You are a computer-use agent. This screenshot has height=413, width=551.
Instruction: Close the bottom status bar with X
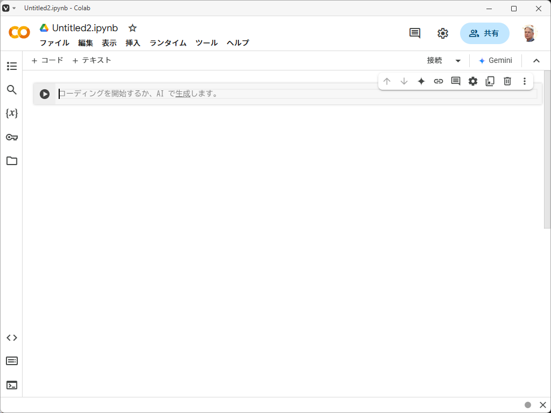pos(542,405)
